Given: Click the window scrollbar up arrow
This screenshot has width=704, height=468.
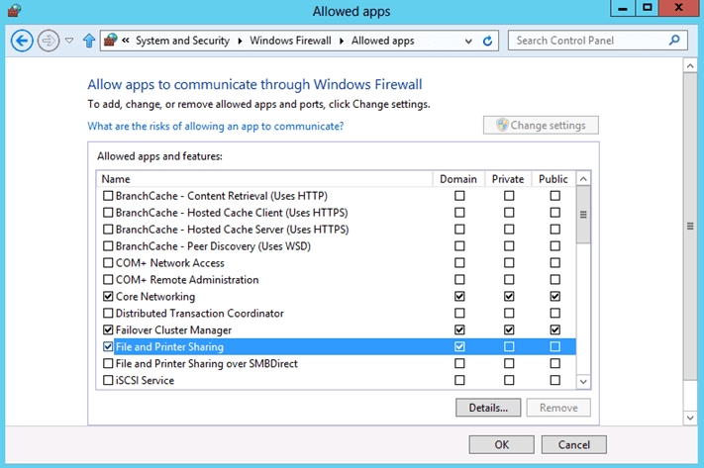Looking at the screenshot, I should (x=690, y=66).
